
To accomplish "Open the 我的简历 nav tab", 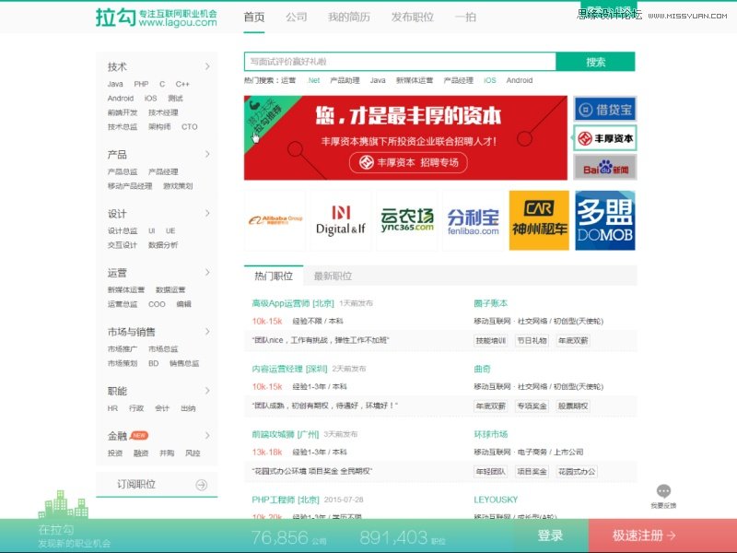I will [349, 18].
